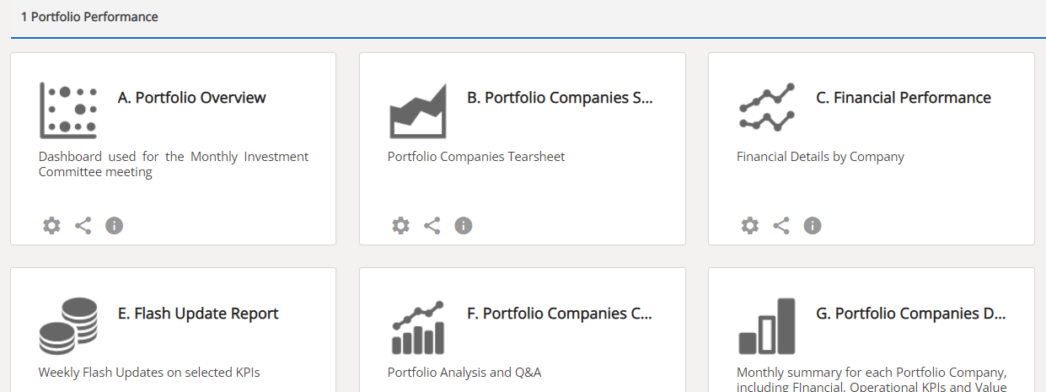This screenshot has height=392, width=1046.
Task: Click the bubble chart icon of Portfolio Overview
Action: [x=68, y=110]
